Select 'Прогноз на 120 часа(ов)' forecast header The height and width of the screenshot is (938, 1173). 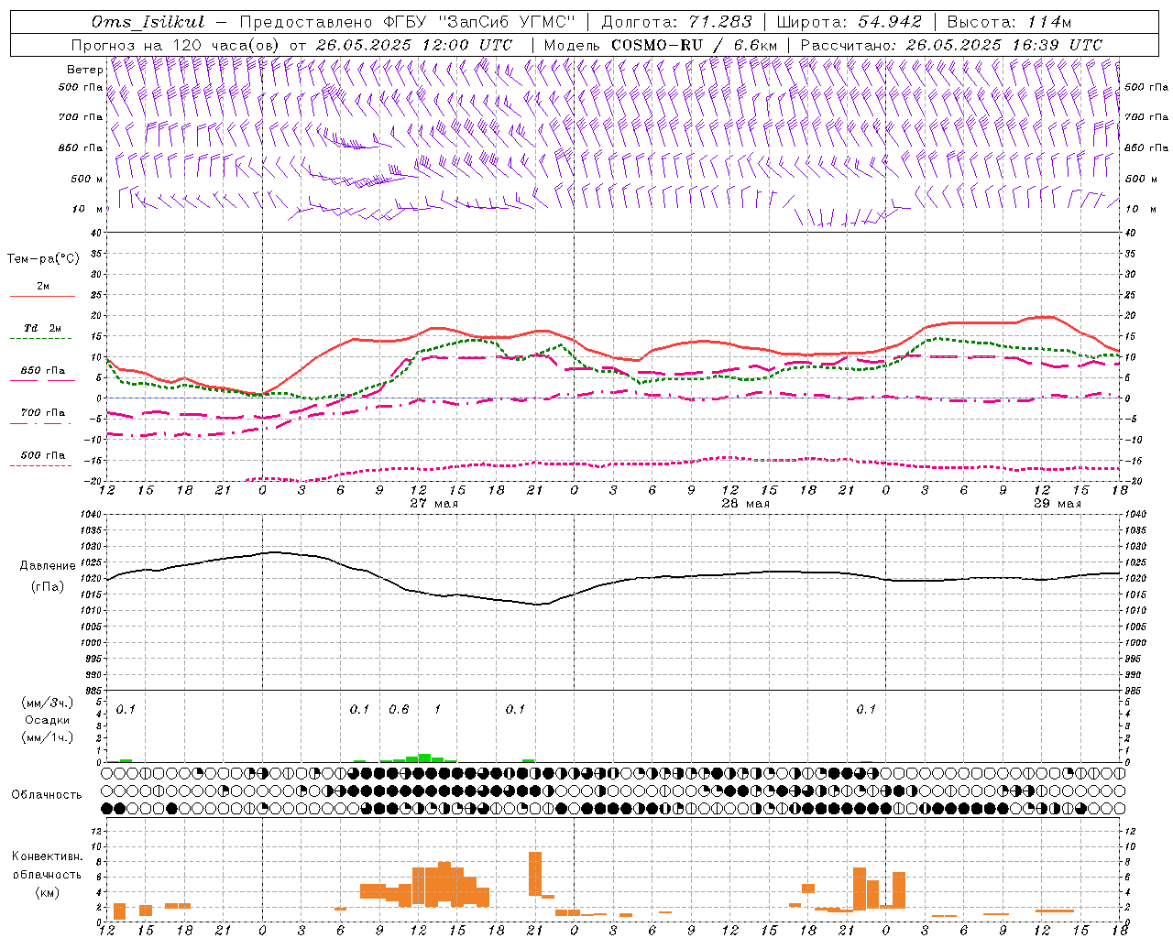pos(176,45)
